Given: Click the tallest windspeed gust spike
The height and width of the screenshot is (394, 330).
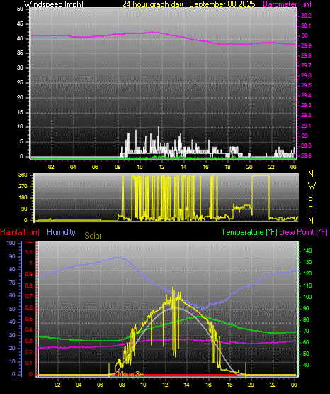Looking at the screenshot, I should point(159,128).
